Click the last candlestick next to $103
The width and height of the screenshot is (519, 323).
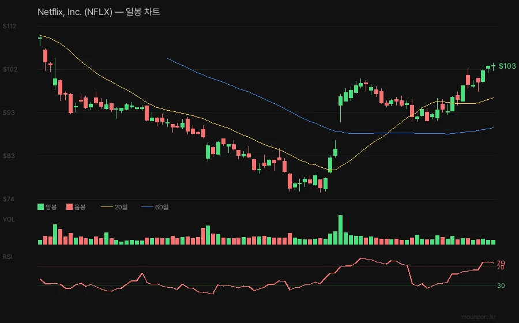coord(494,66)
